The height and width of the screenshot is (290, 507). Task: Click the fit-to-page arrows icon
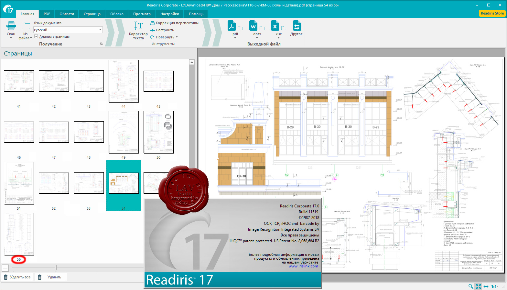pos(478,286)
